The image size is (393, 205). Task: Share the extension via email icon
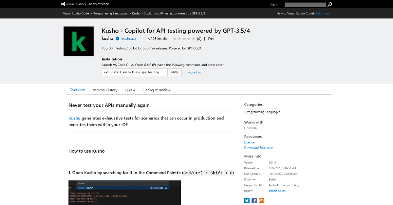coord(261,200)
